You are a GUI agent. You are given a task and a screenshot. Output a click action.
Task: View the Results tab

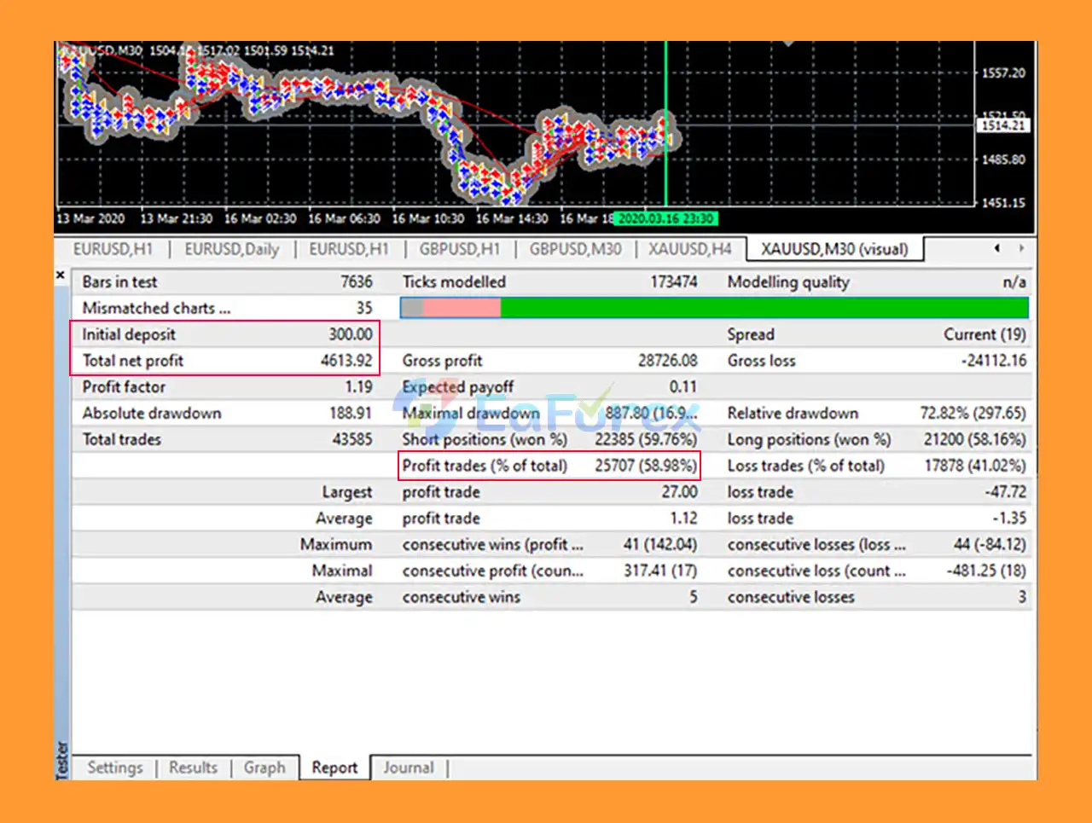(x=193, y=767)
